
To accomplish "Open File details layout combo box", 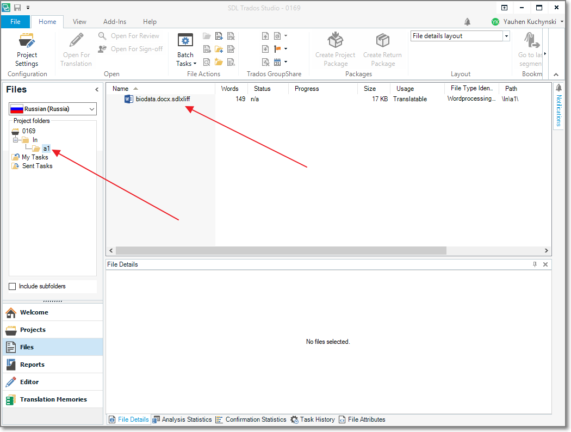I will 460,36.
